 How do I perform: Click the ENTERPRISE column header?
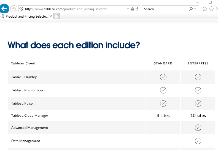tap(198, 63)
